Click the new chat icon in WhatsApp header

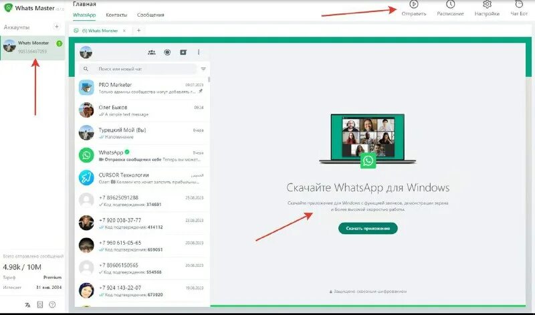click(x=183, y=52)
